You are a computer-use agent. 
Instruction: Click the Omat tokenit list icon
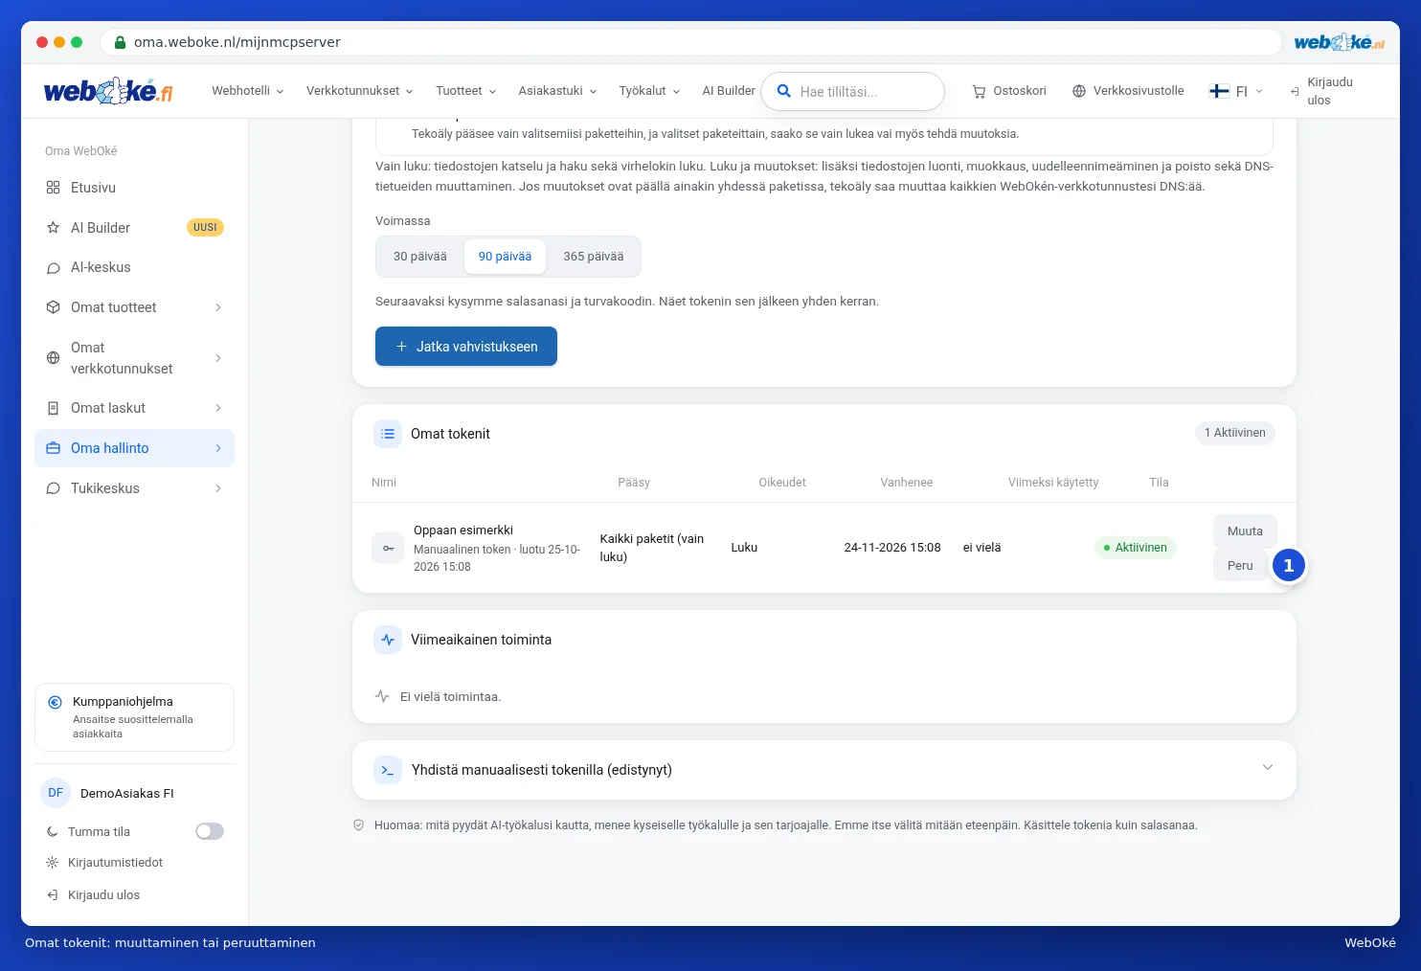pyautogui.click(x=388, y=434)
